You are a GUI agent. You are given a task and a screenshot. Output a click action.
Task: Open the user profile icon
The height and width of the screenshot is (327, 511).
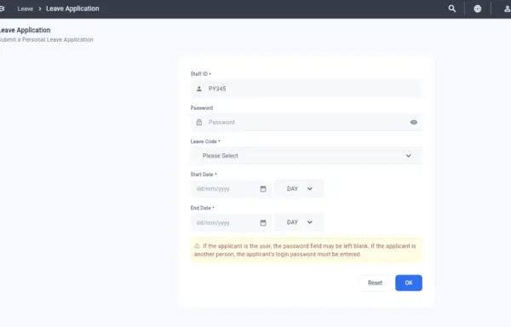pos(507,9)
